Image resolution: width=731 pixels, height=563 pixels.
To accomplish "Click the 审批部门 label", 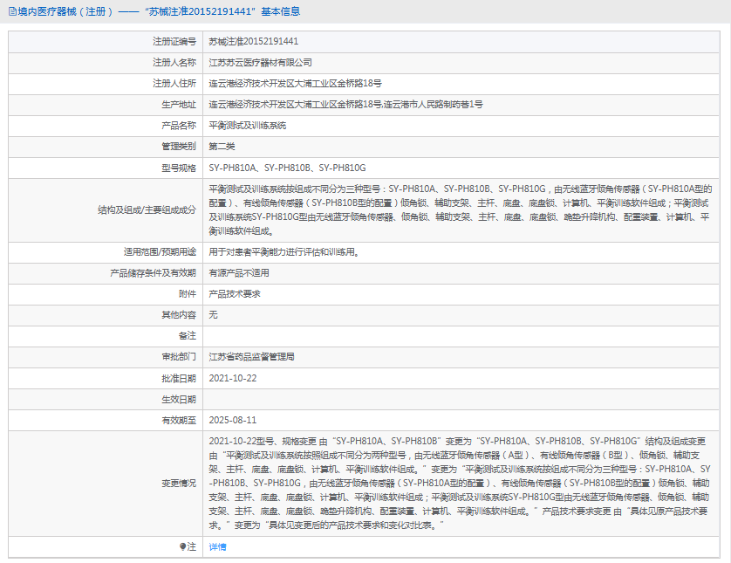I will (x=179, y=357).
